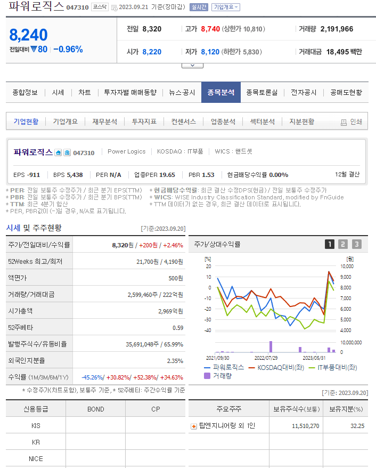Click the tall purple volume bar near 2022/07/29
Image resolution: width=376 pixels, height=468 pixels.
click(x=271, y=346)
